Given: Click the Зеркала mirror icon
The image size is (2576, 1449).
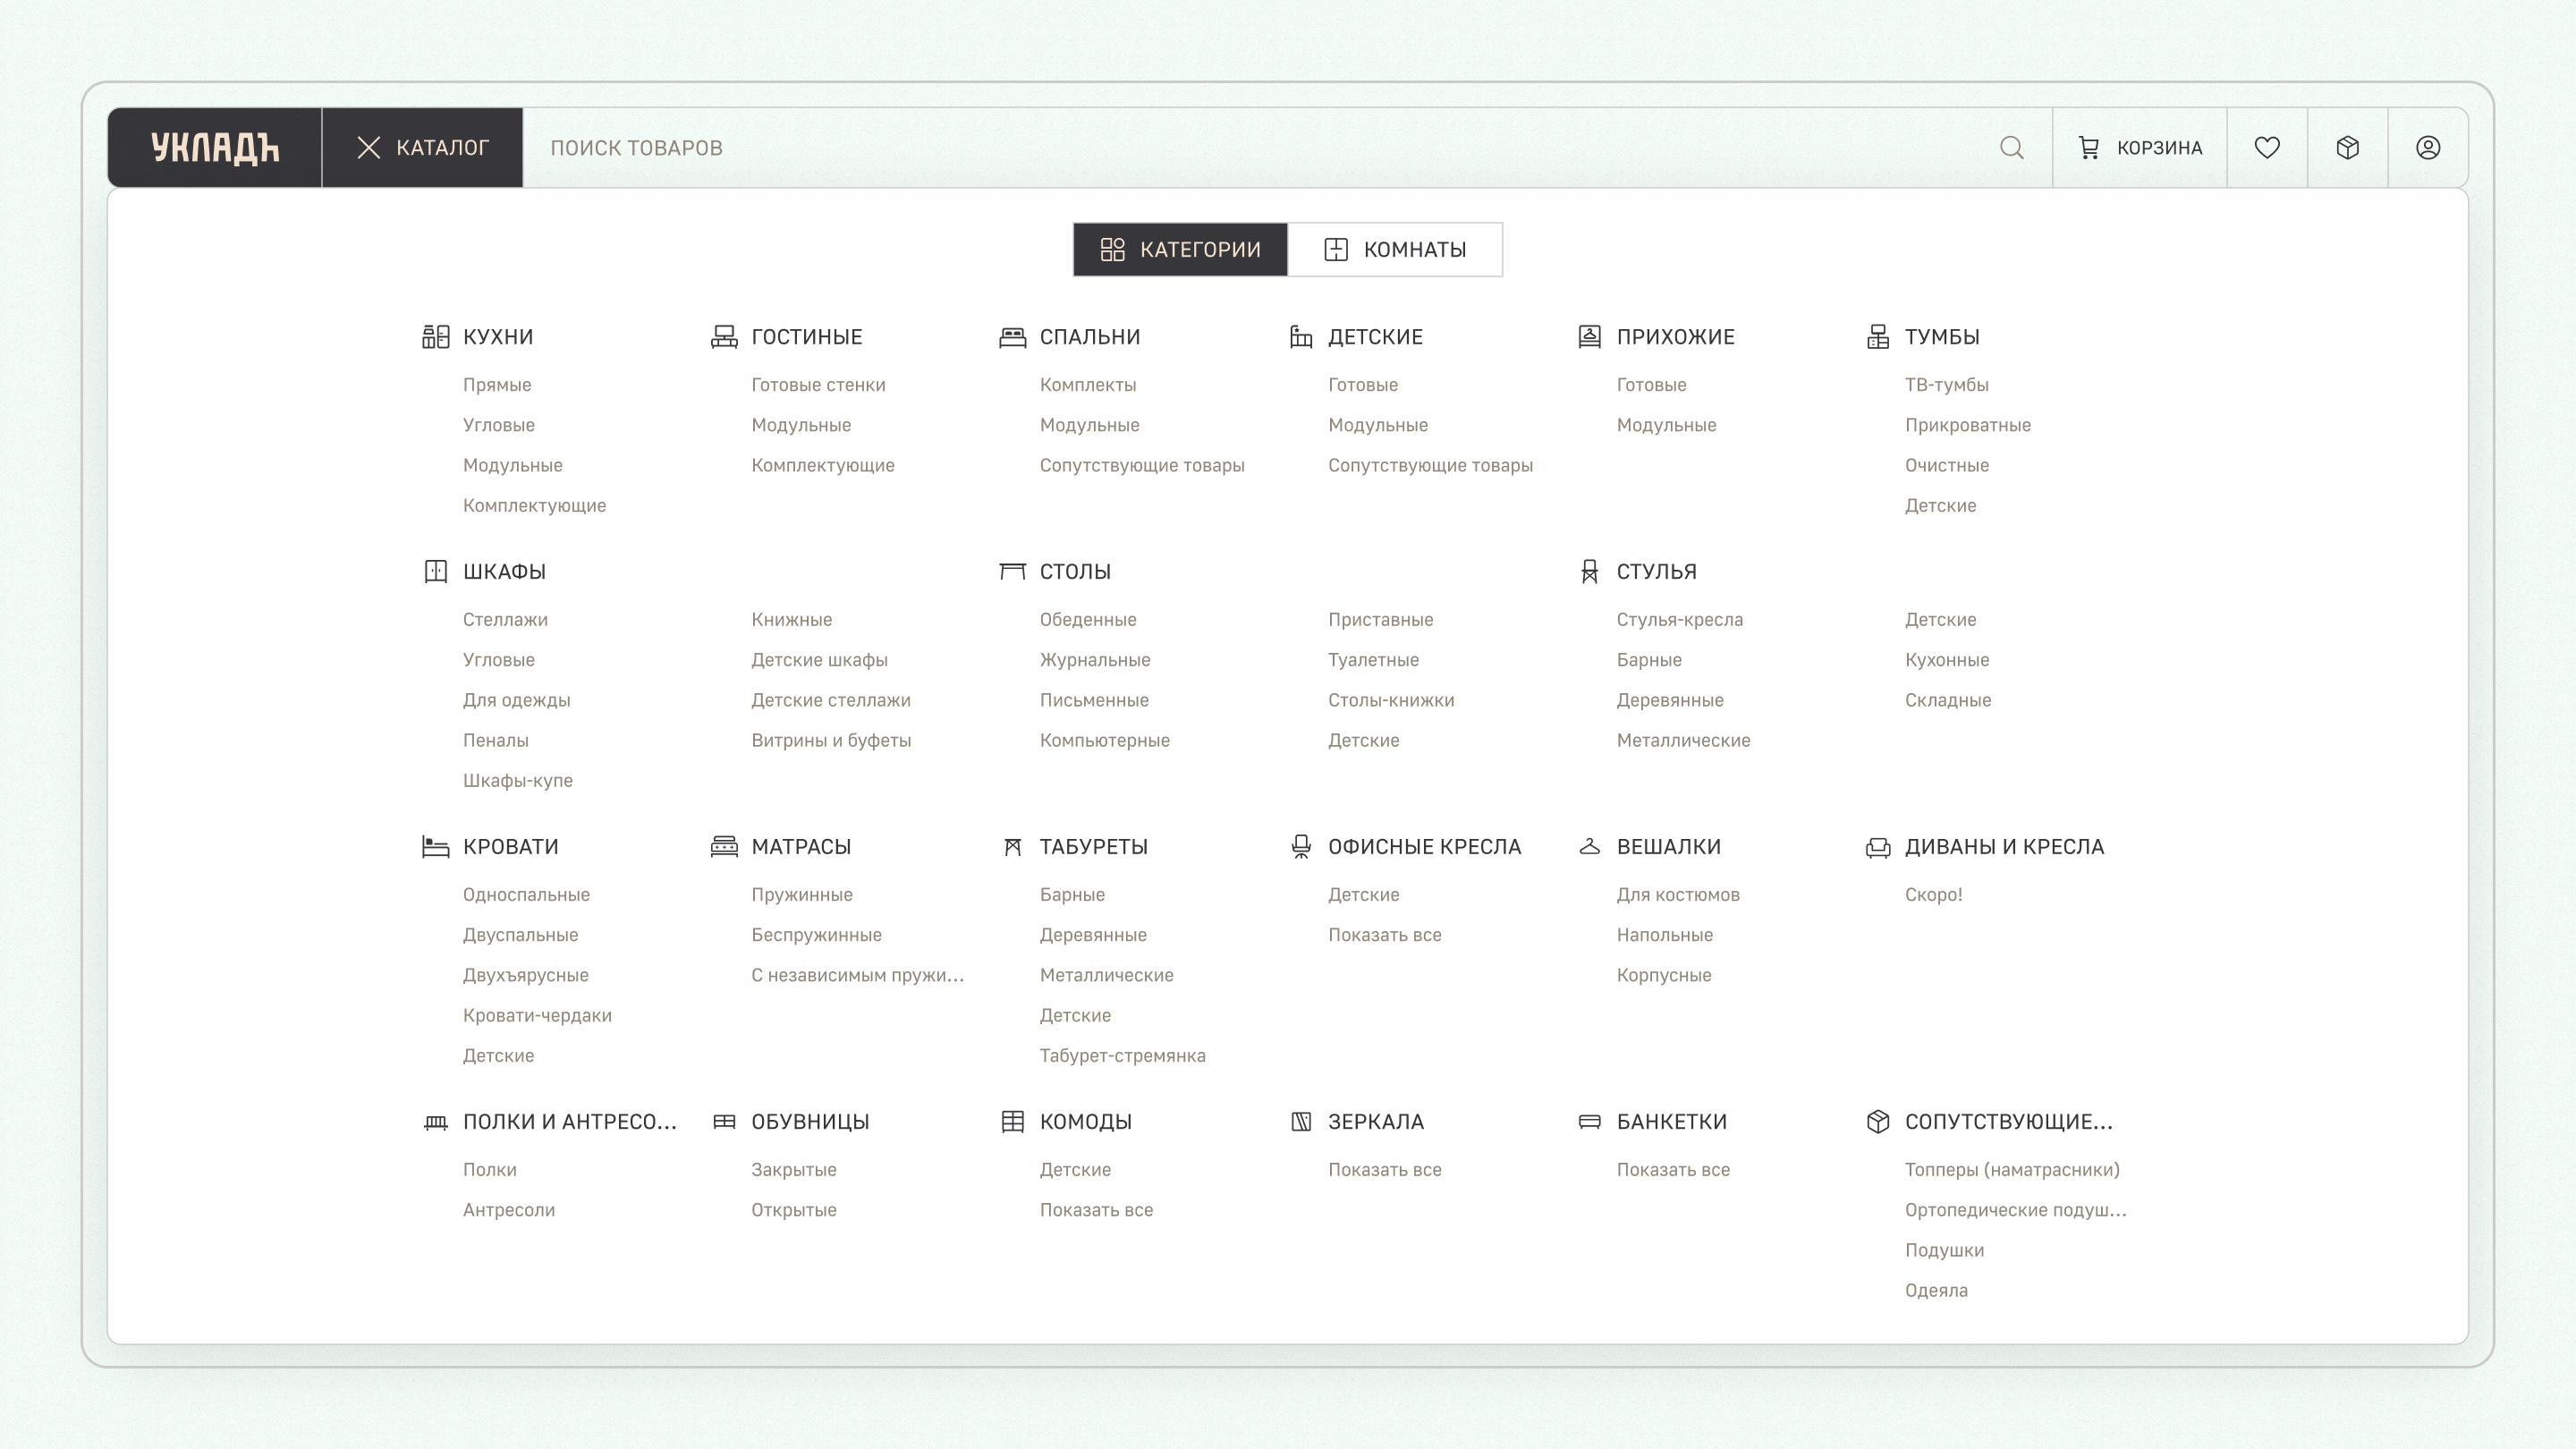Looking at the screenshot, I should click(1300, 1122).
